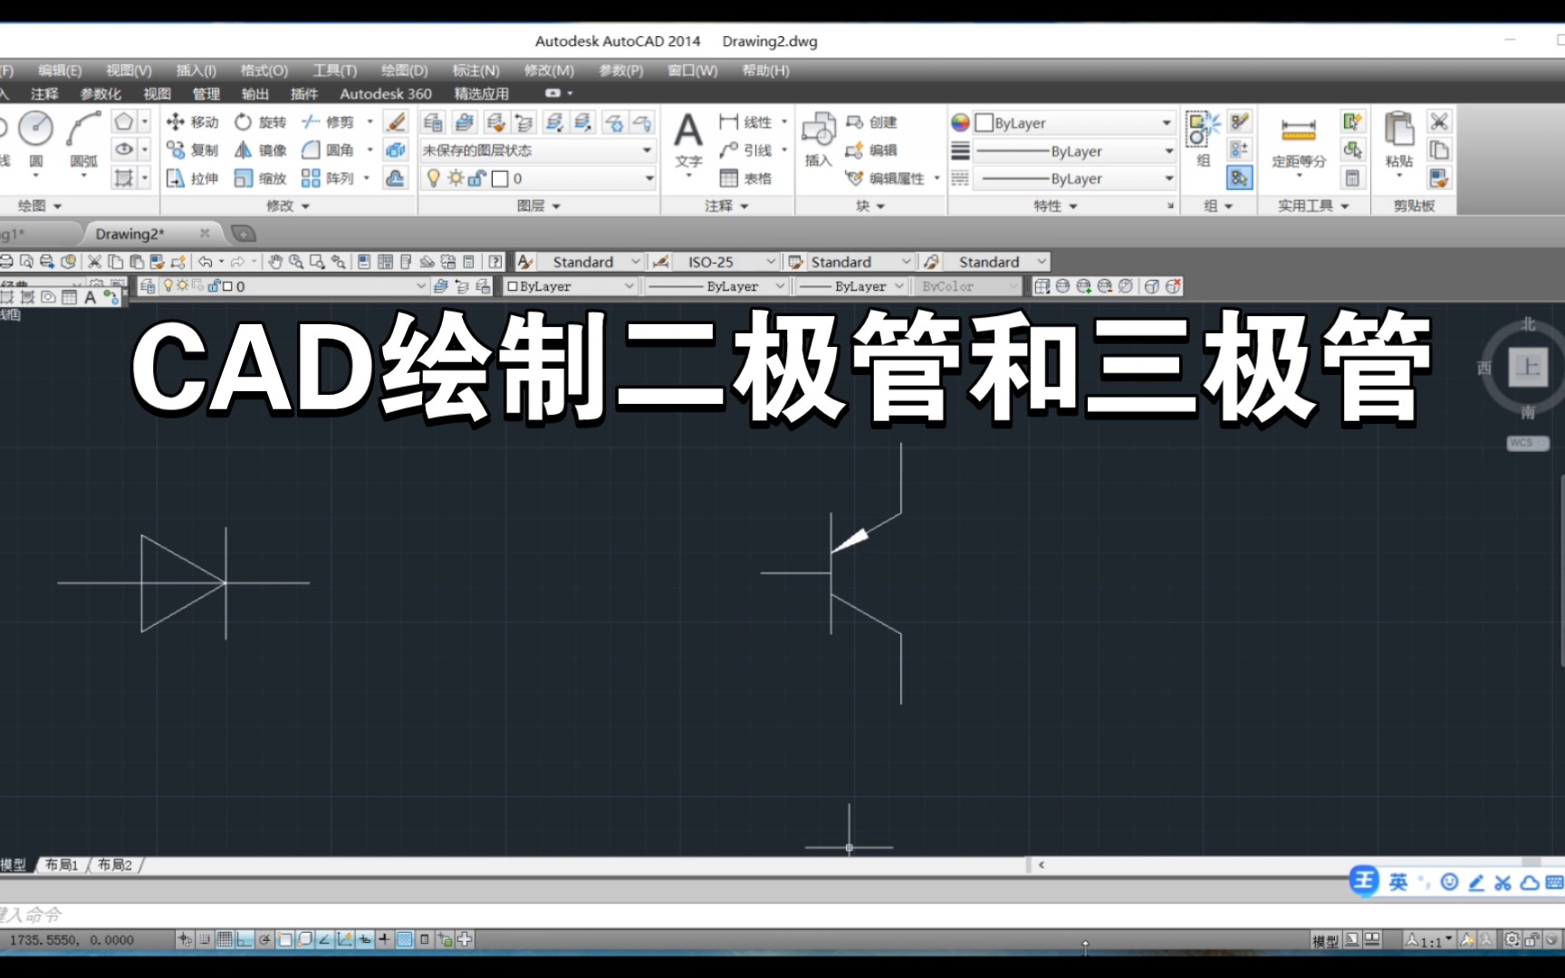Image resolution: width=1565 pixels, height=978 pixels.
Task: Click the Undo arrow in standard toolbar
Action: pos(206,262)
